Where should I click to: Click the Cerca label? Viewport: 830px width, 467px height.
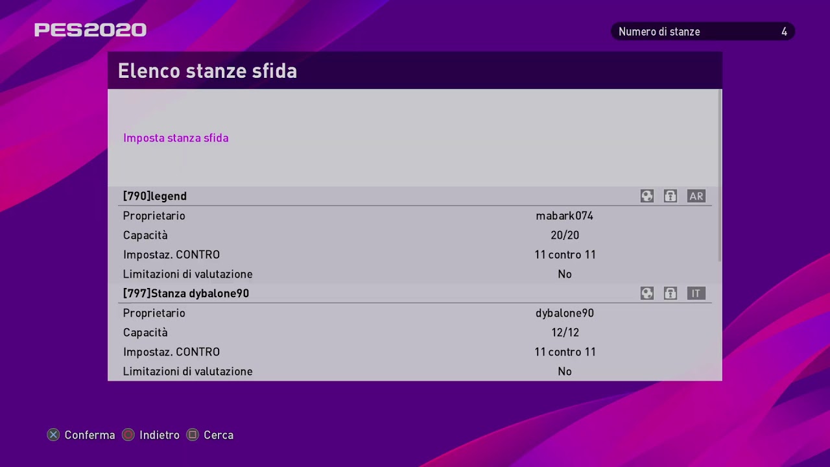pyautogui.click(x=219, y=435)
